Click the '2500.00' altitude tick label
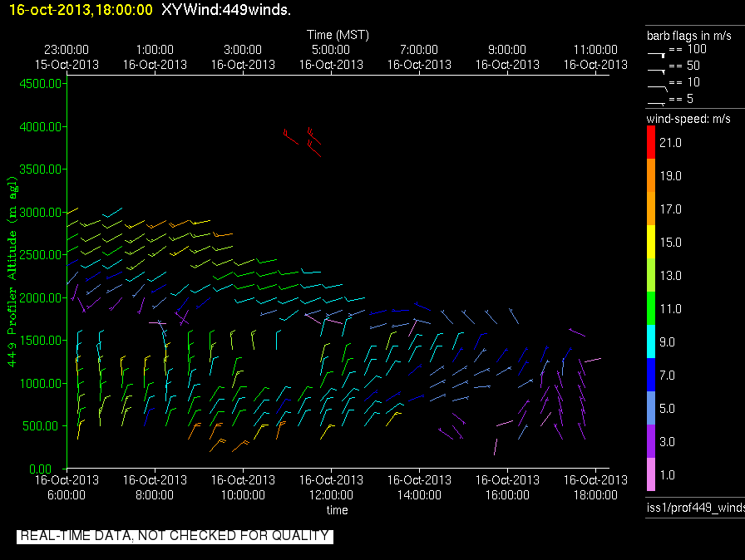745x560 pixels. (x=41, y=255)
